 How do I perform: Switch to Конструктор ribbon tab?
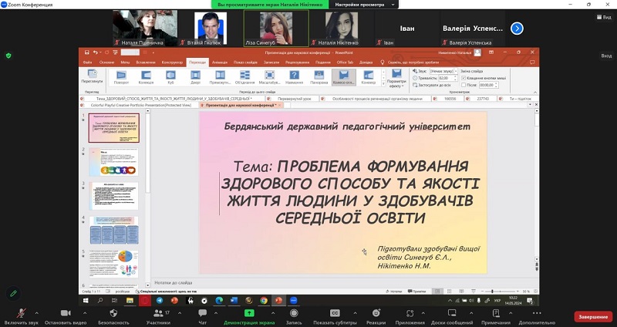(172, 62)
